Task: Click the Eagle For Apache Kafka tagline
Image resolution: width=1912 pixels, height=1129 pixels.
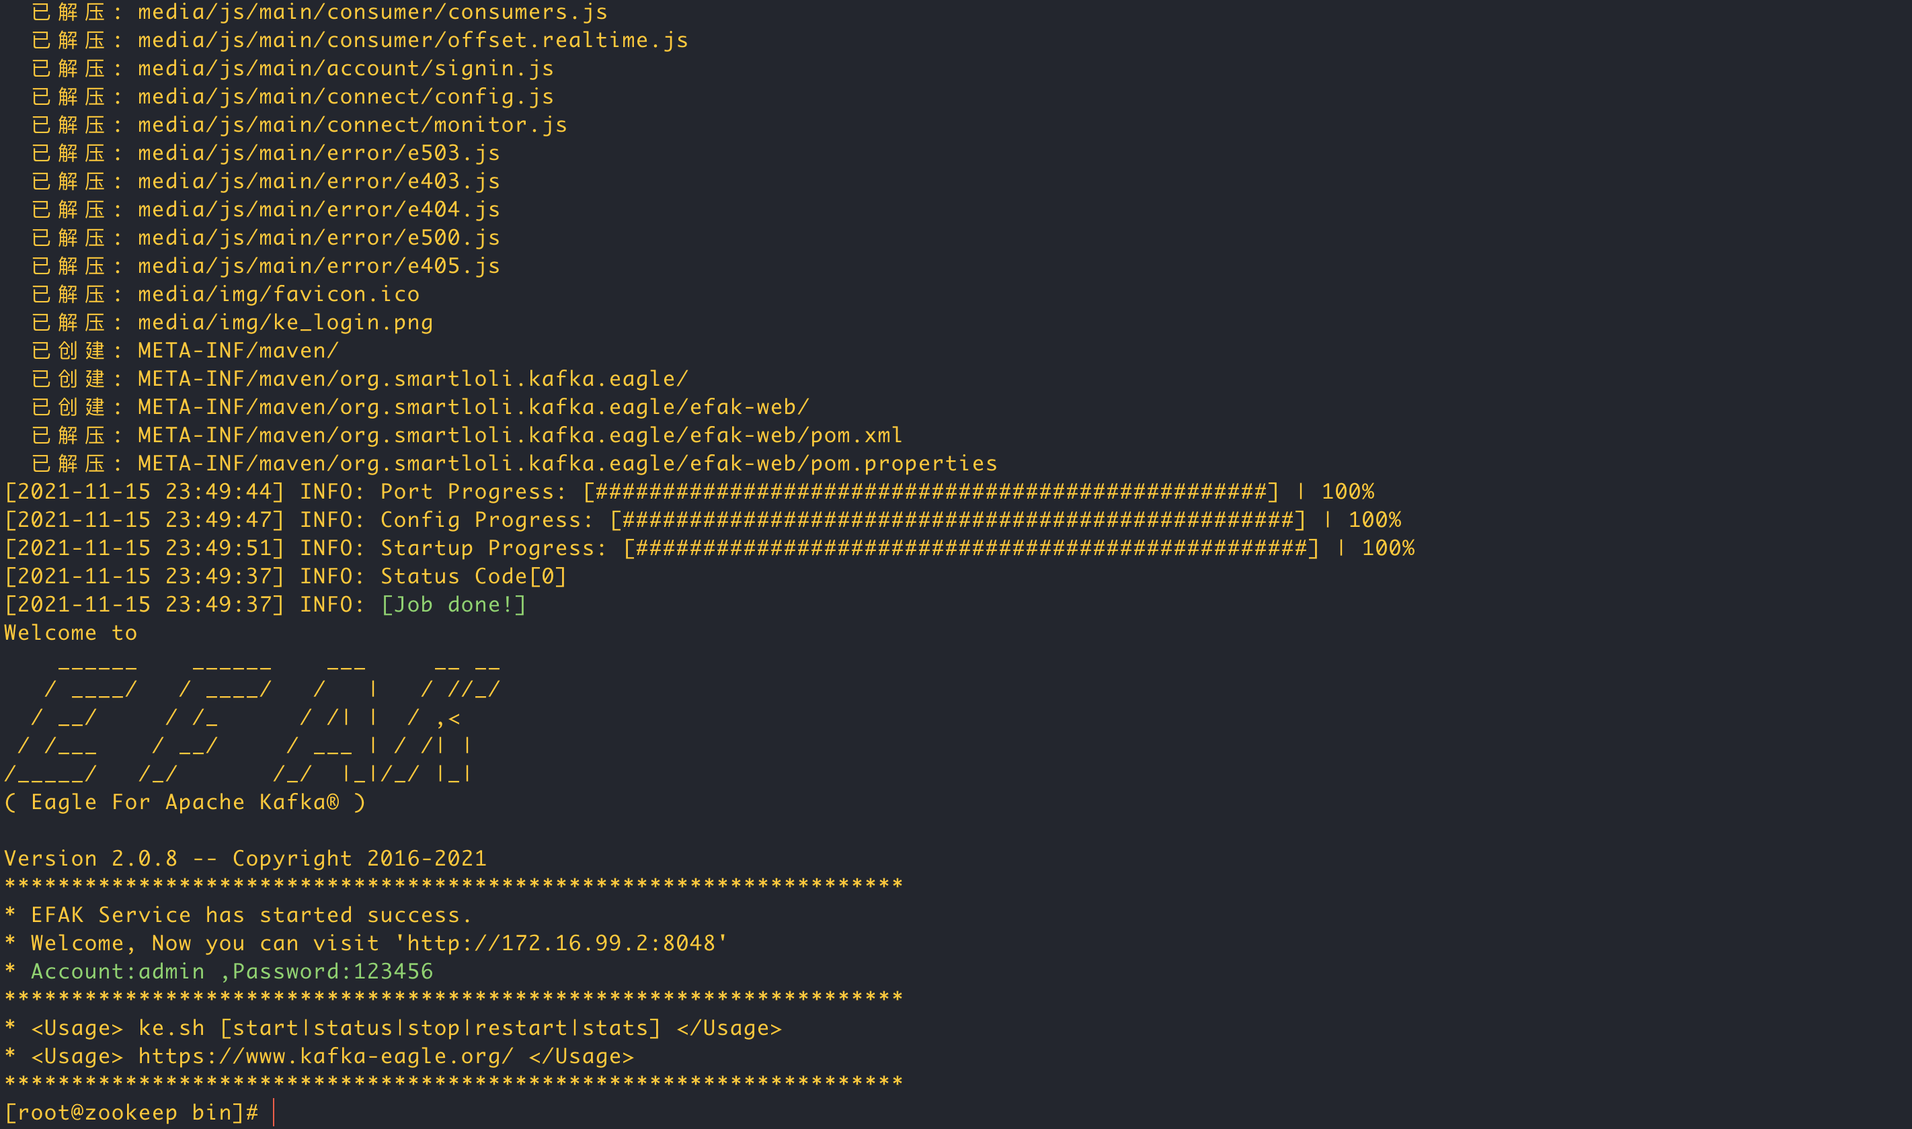Action: click(x=185, y=802)
